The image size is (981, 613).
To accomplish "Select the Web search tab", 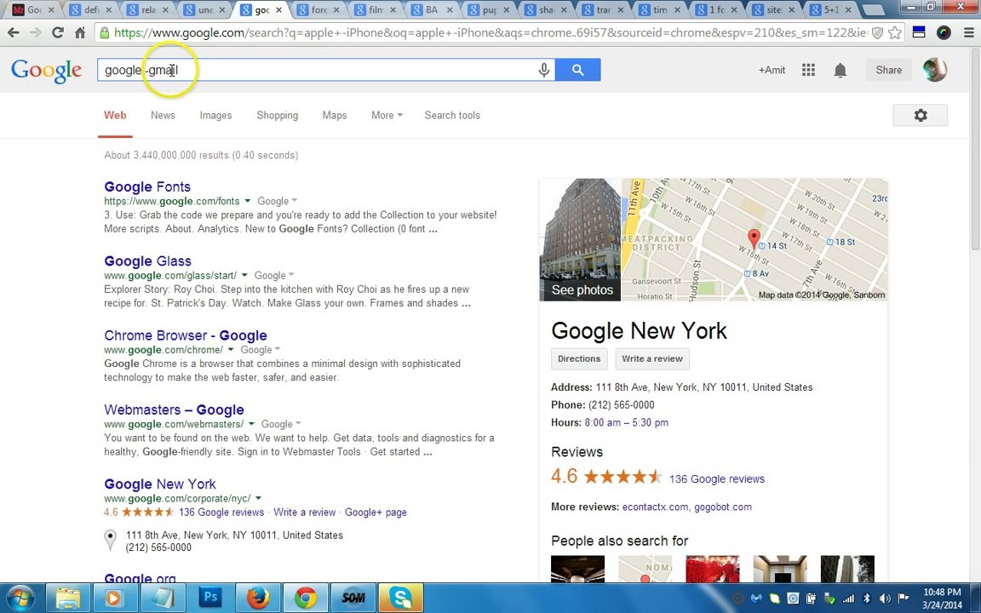I will coord(115,115).
